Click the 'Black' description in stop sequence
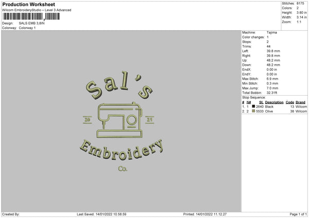This screenshot has height=218, width=309. click(269, 106)
